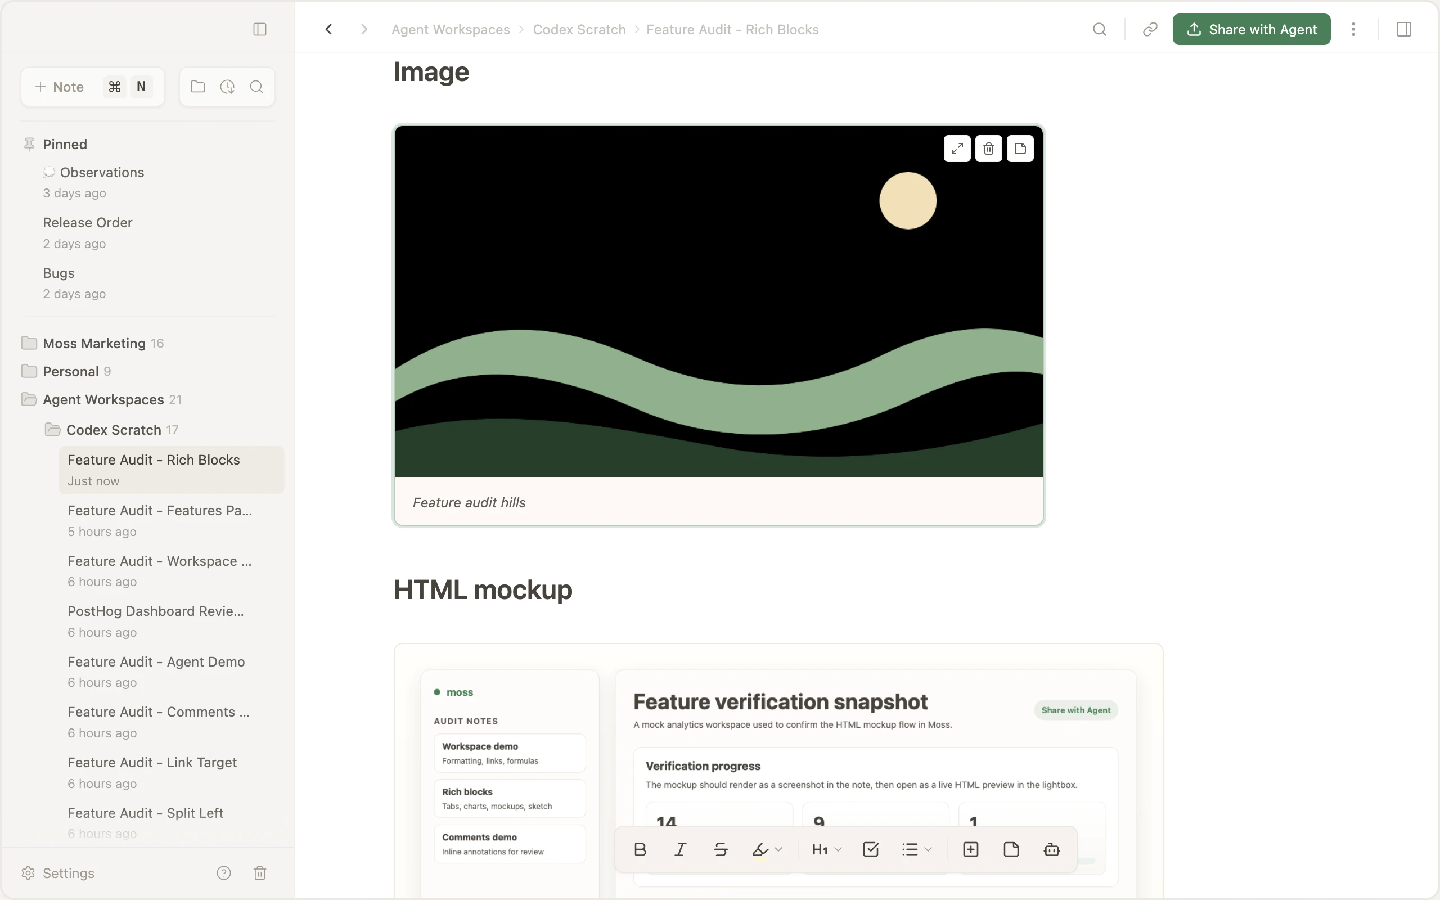
Task: Toggle the left sidebar panel
Action: coord(259,29)
